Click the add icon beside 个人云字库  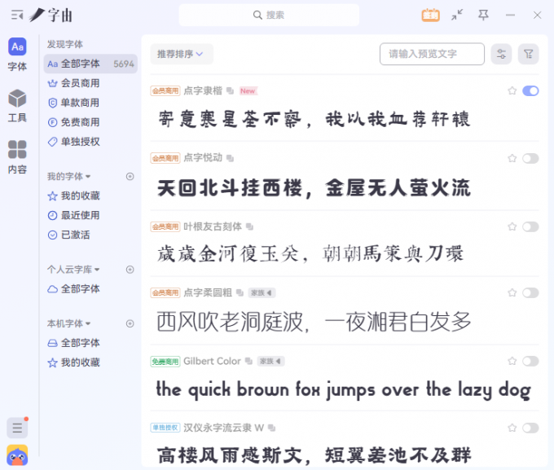click(x=130, y=270)
